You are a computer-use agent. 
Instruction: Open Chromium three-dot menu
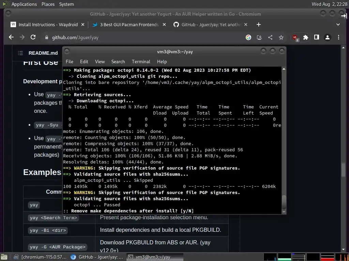[x=338, y=37]
